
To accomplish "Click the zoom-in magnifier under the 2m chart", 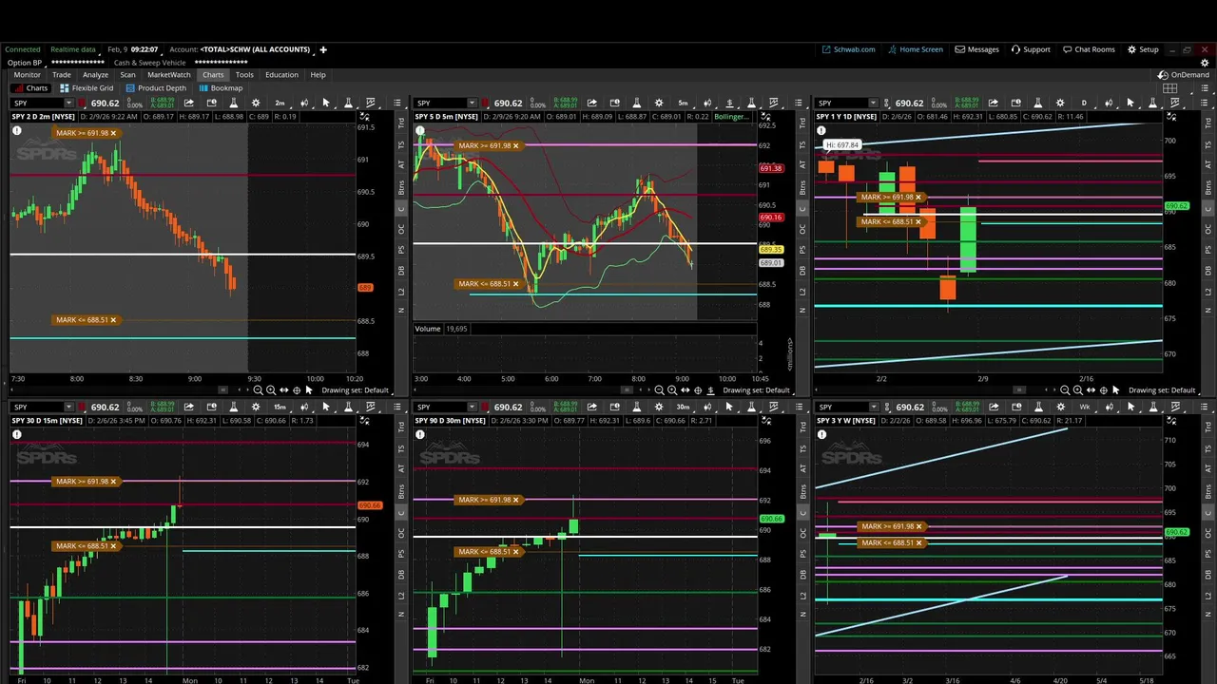I will (x=271, y=390).
